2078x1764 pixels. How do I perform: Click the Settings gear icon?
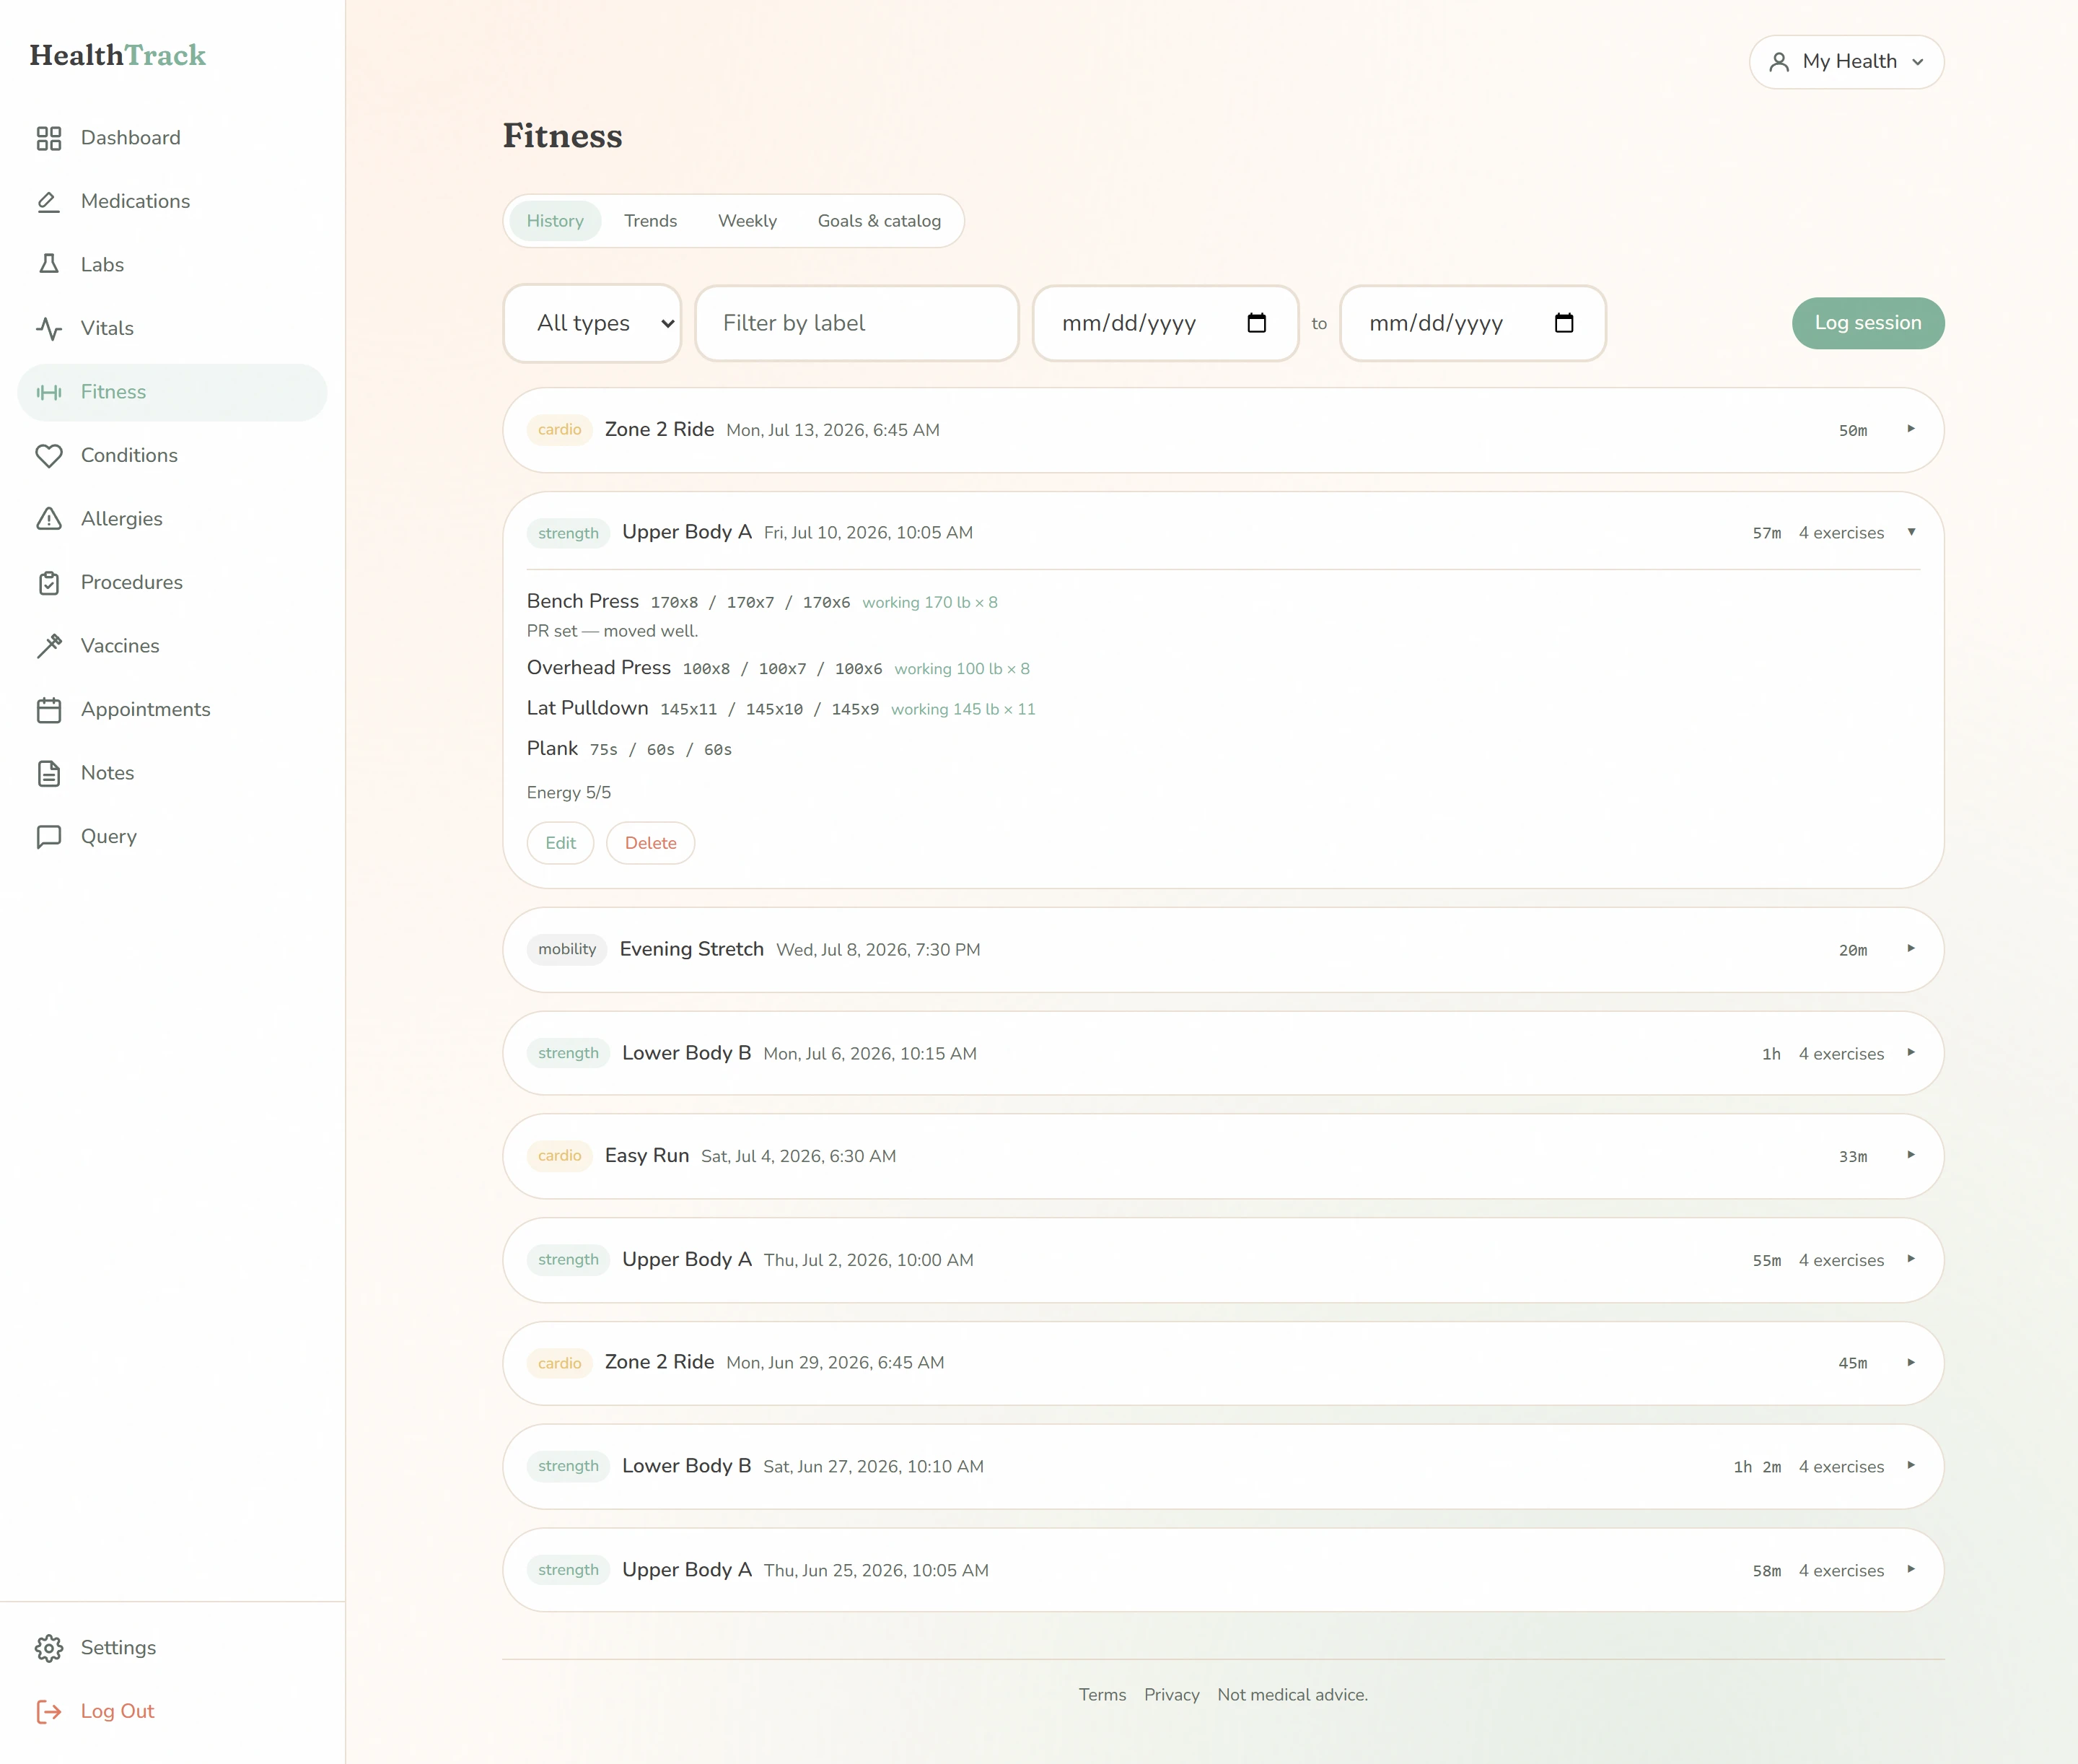(49, 1647)
